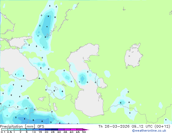The image size is (172, 133).
Task: Click the '0.5' legend label
Action: pos(9,132)
